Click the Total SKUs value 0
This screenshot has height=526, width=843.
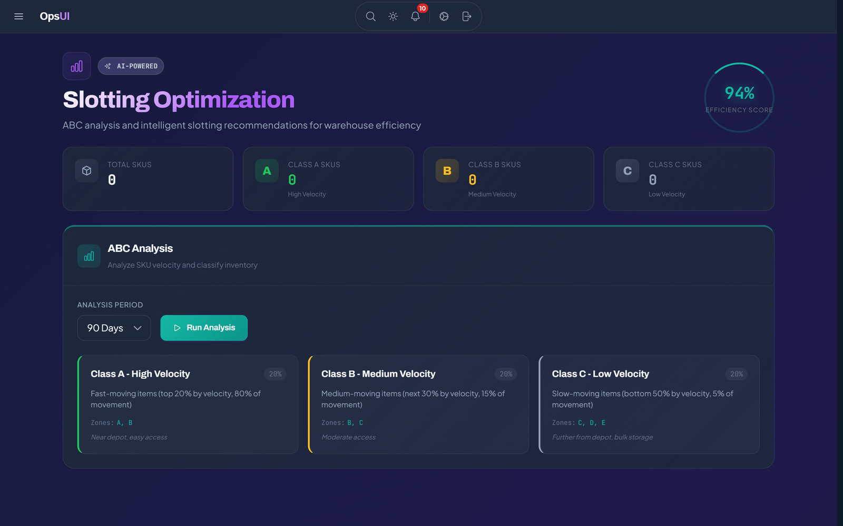click(x=112, y=180)
